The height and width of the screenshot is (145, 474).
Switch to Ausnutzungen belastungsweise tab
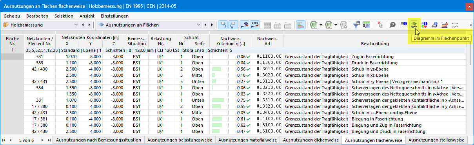(x=180, y=140)
